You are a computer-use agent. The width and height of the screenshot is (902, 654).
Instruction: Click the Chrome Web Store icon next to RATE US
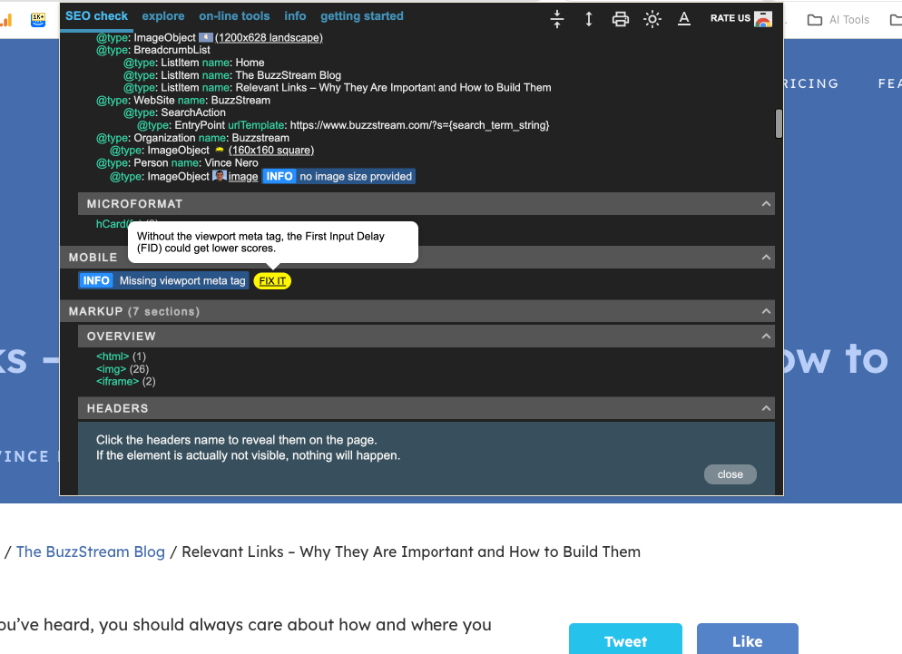(763, 17)
